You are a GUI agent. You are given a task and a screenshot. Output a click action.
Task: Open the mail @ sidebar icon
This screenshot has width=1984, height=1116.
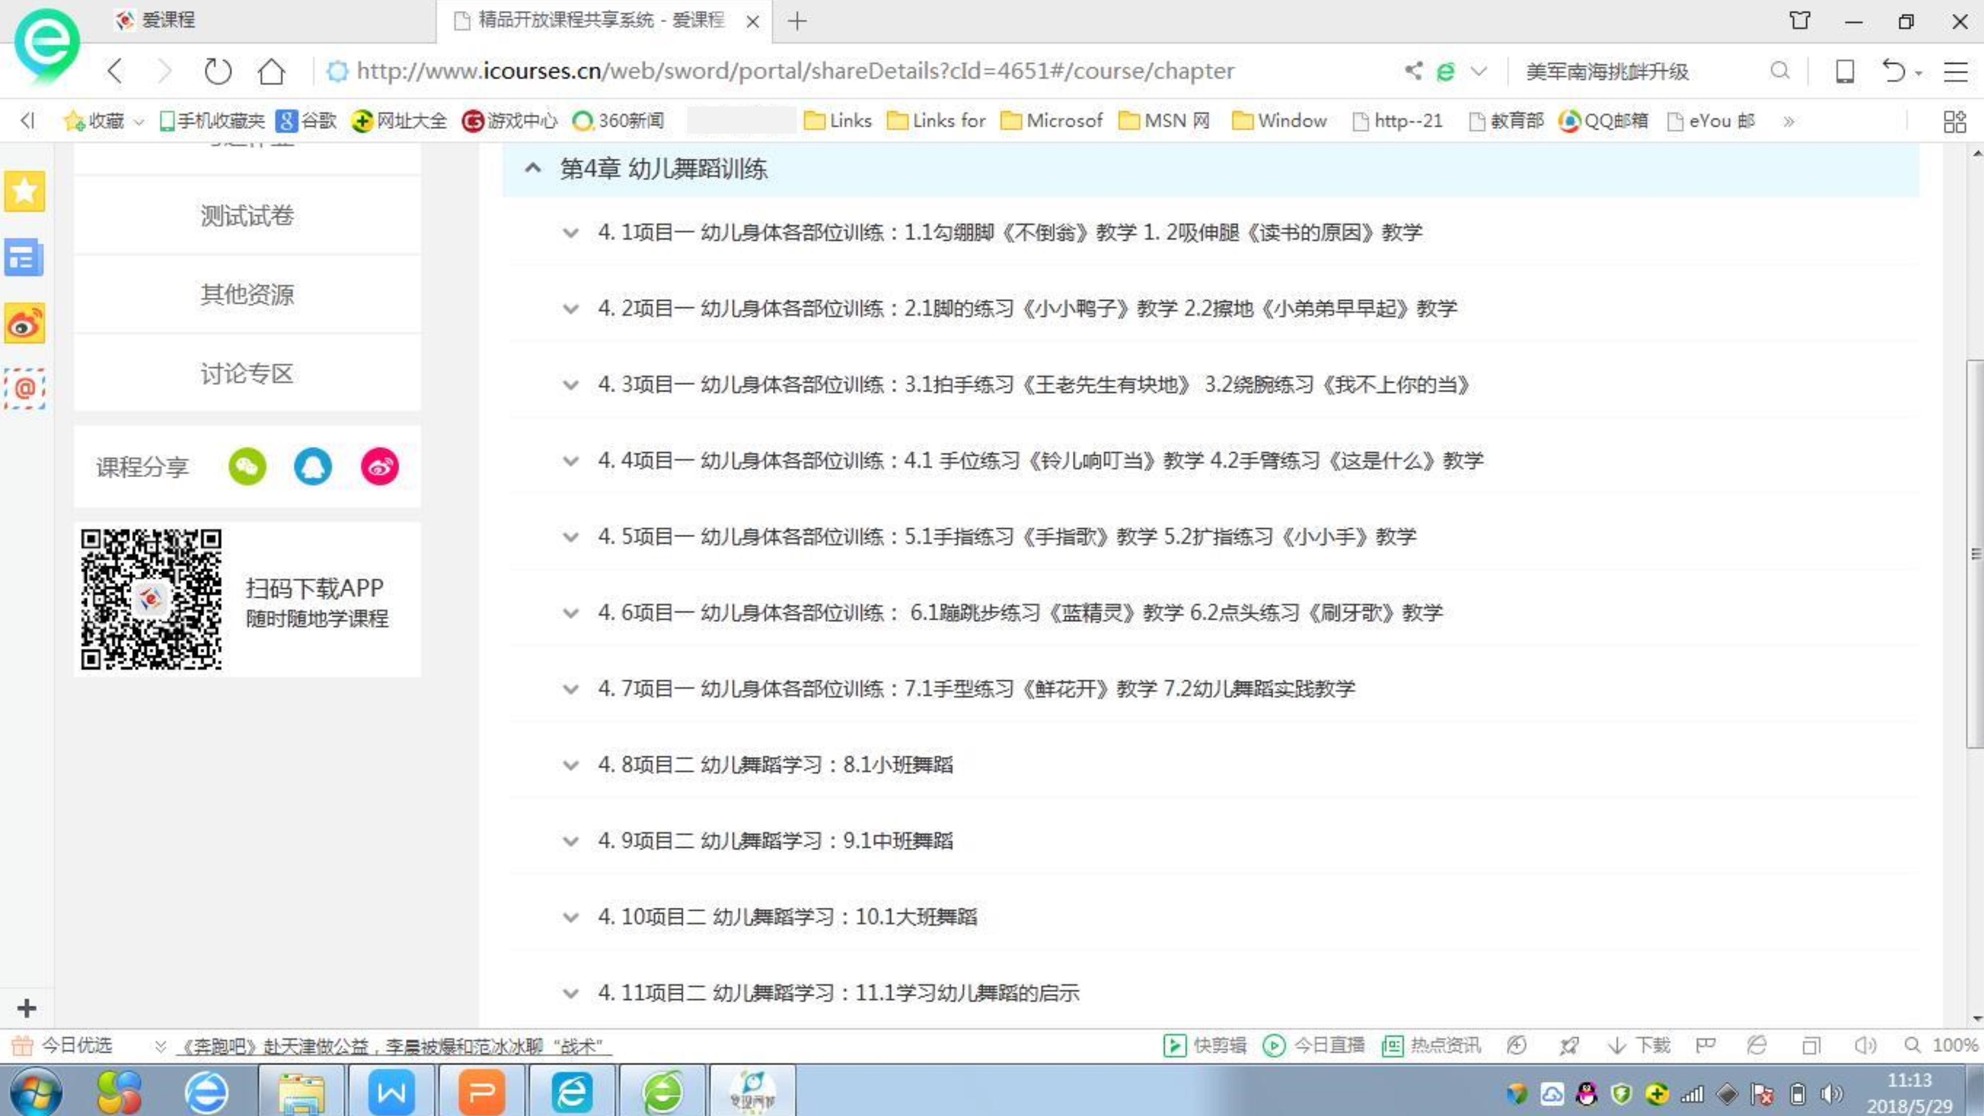coord(25,388)
